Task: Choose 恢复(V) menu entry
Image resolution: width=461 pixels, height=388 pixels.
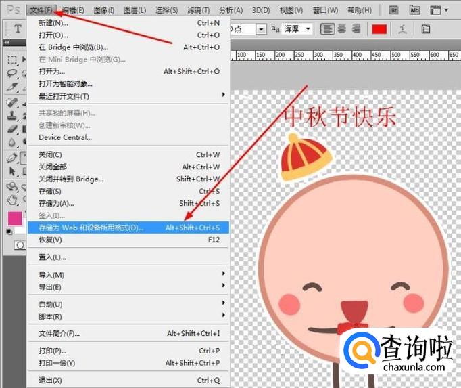Action: (128, 240)
